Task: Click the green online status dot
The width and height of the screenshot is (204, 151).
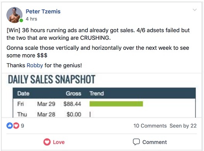Action: (x=21, y=20)
